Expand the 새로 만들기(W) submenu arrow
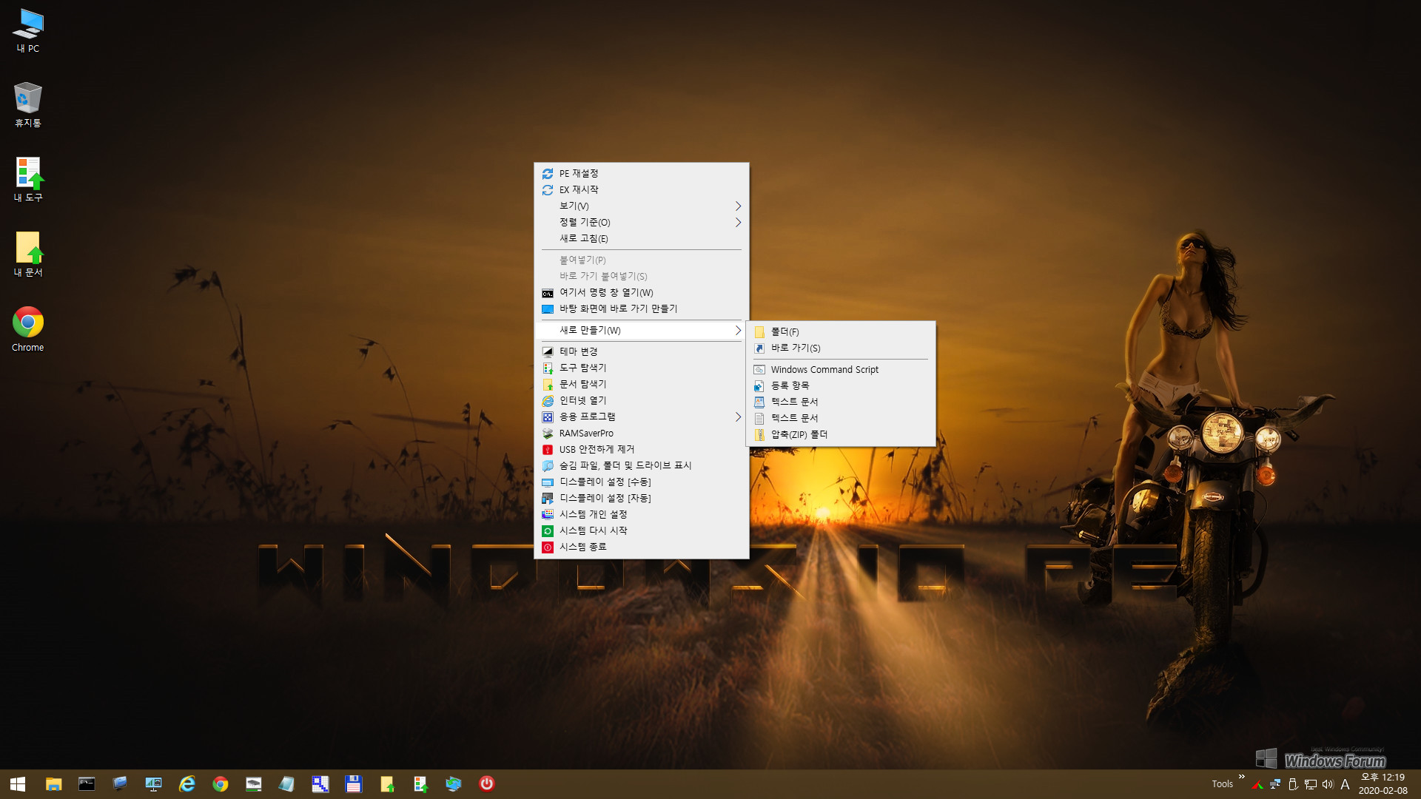Image resolution: width=1421 pixels, height=799 pixels. [738, 330]
